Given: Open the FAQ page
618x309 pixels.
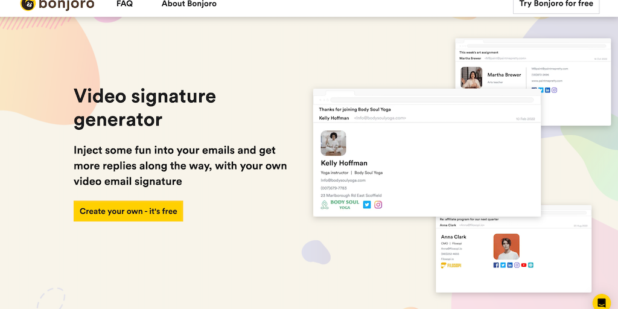Looking at the screenshot, I should click(124, 4).
